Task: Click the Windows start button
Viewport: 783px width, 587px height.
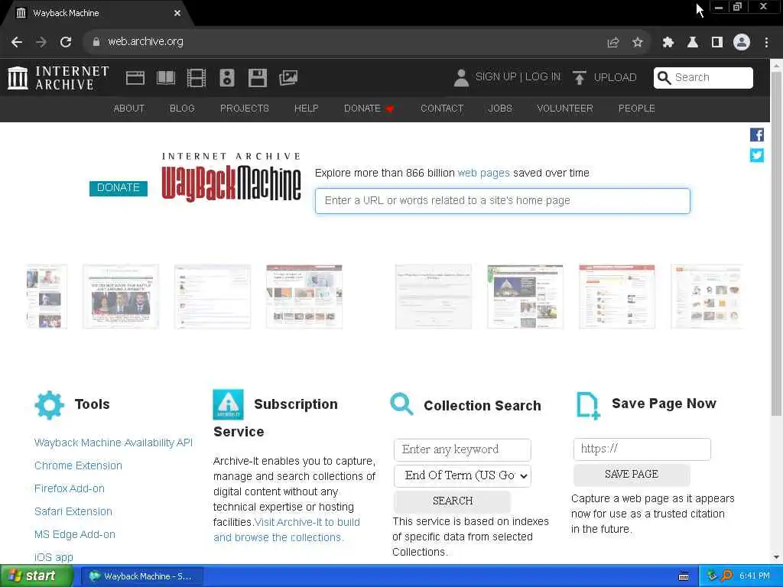Action: (35, 576)
